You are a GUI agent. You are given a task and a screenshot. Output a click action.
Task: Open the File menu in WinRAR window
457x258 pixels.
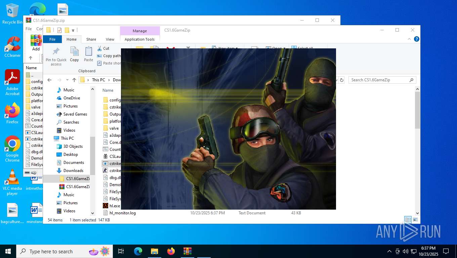29,29
